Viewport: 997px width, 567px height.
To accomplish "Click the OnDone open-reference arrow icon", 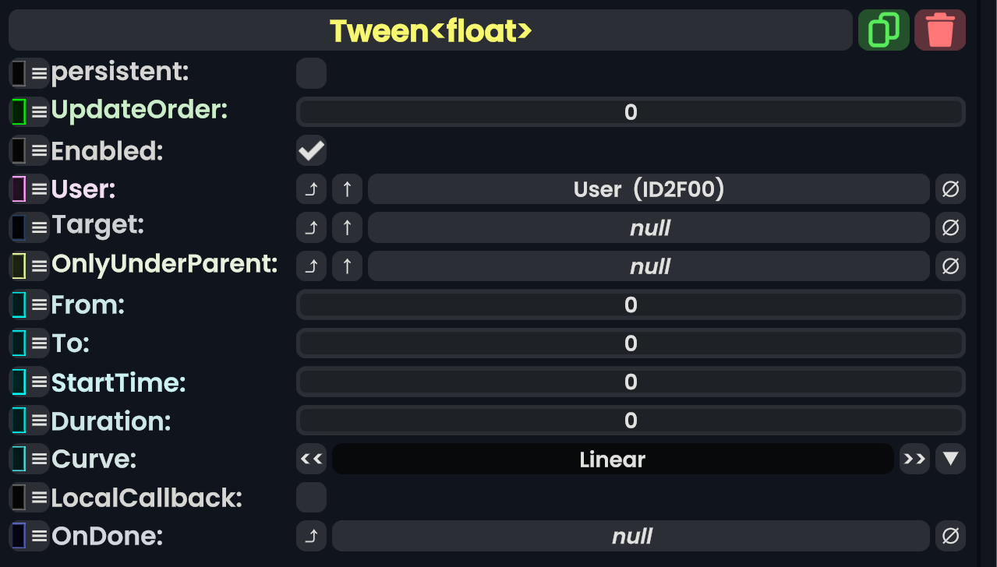I will click(x=311, y=537).
